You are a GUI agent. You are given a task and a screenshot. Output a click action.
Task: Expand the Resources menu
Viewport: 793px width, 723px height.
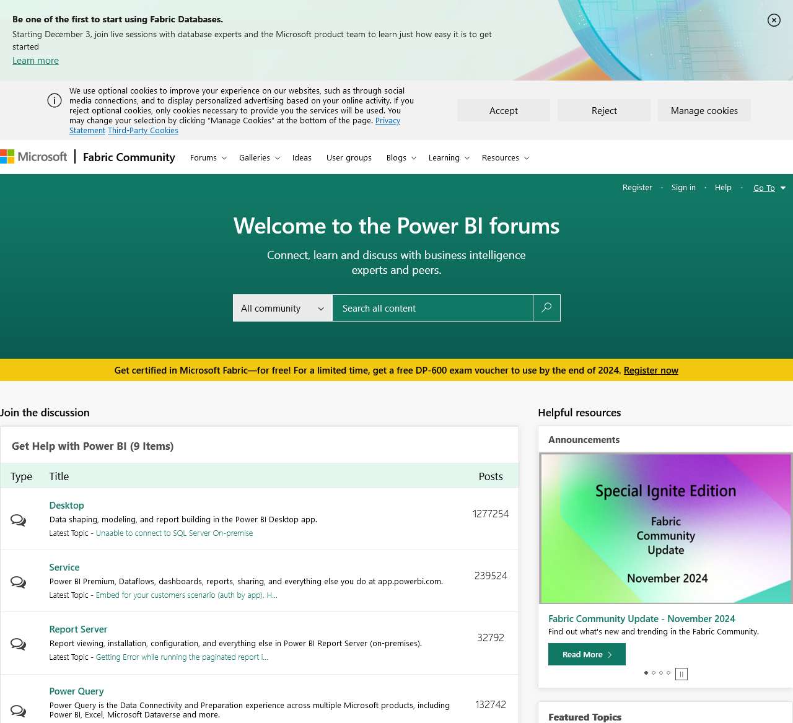point(505,158)
